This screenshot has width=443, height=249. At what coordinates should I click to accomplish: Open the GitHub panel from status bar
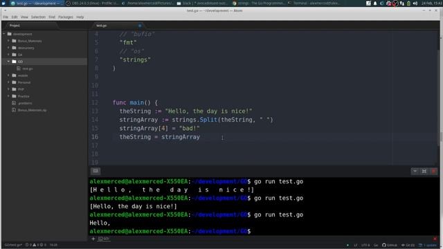389,245
